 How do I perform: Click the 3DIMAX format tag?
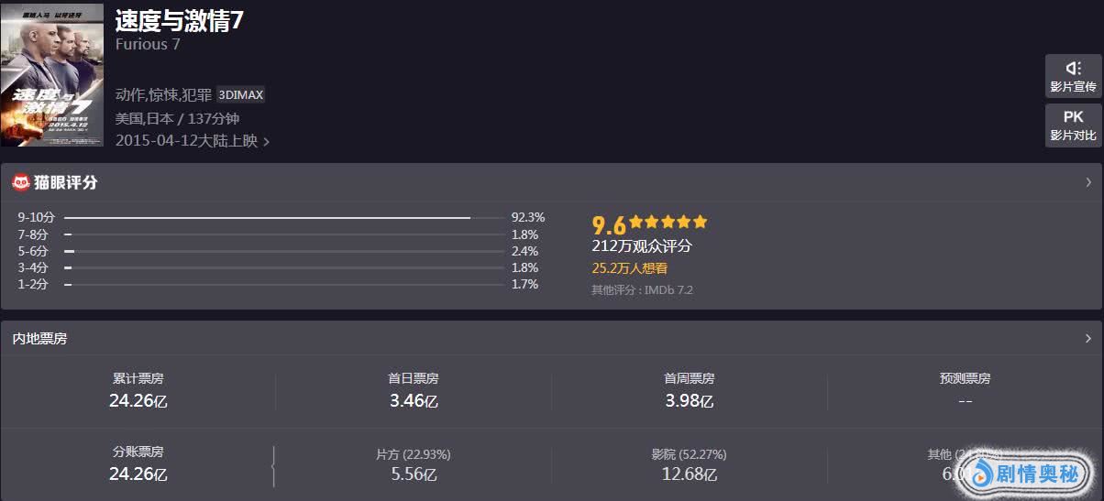pyautogui.click(x=240, y=94)
